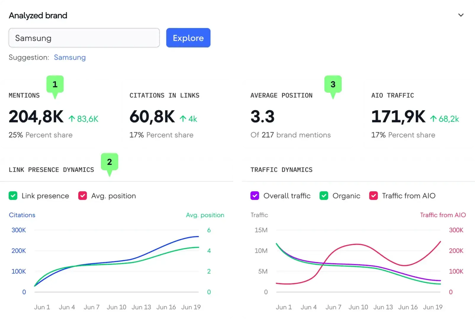Click the MENTIONS heading
Image resolution: width=475 pixels, height=319 pixels.
tap(24, 95)
